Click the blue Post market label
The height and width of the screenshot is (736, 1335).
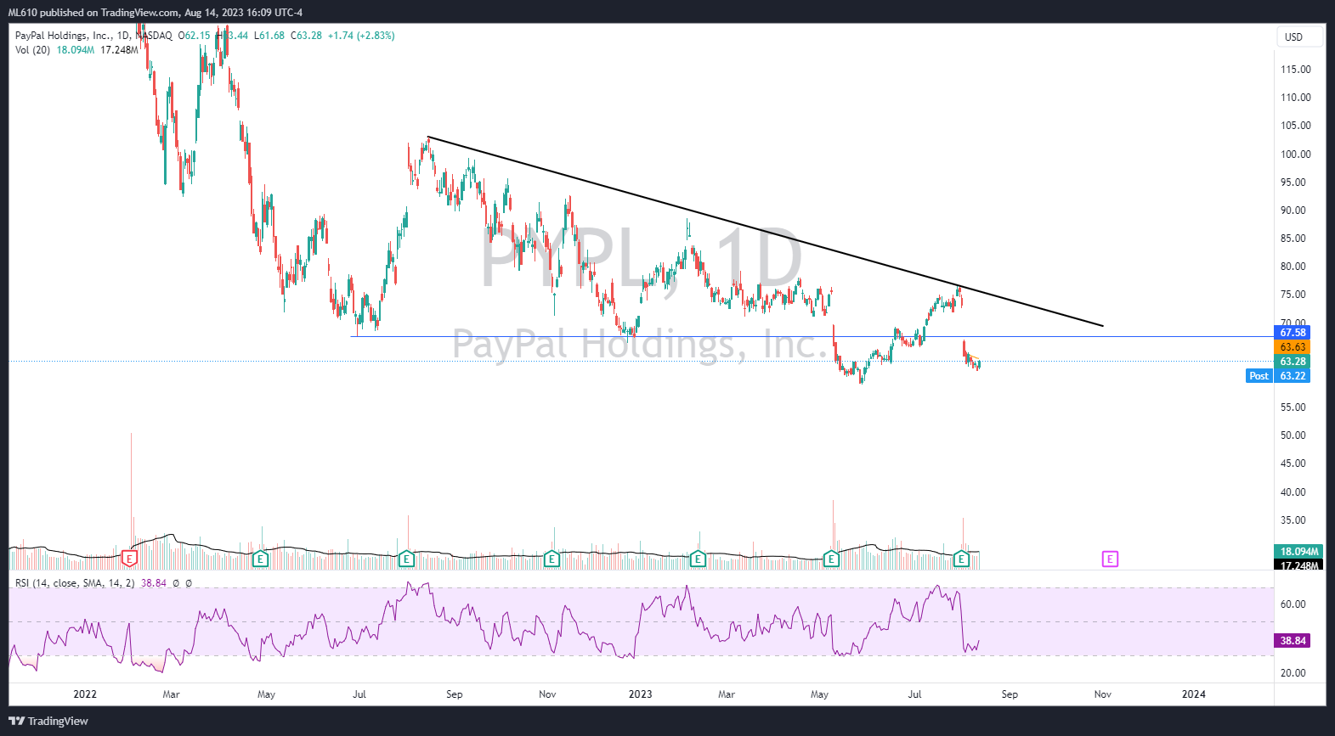click(1259, 376)
